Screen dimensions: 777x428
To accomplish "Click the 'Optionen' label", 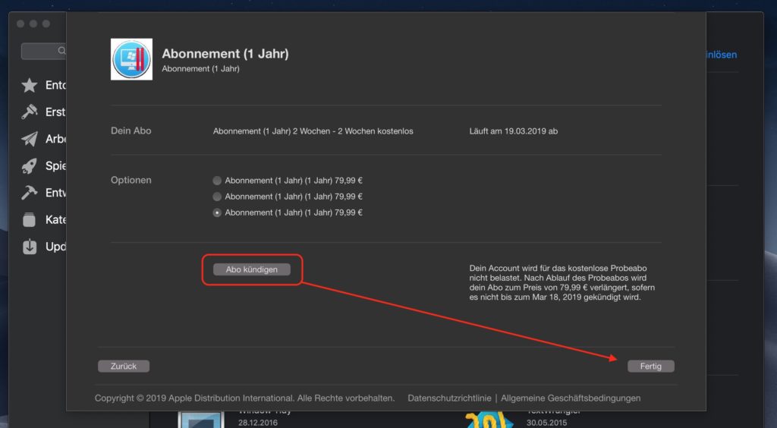I will click(x=131, y=181).
